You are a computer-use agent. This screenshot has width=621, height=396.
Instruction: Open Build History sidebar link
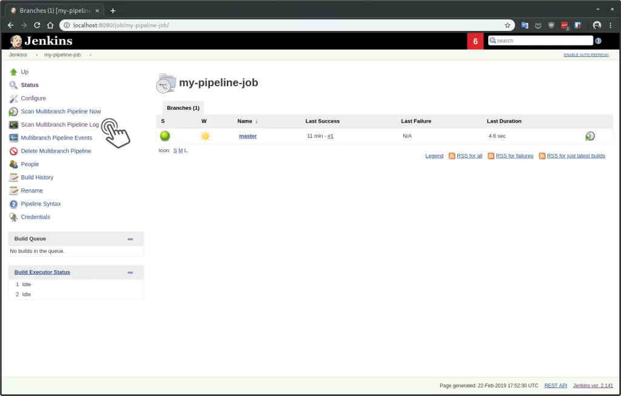(x=37, y=178)
